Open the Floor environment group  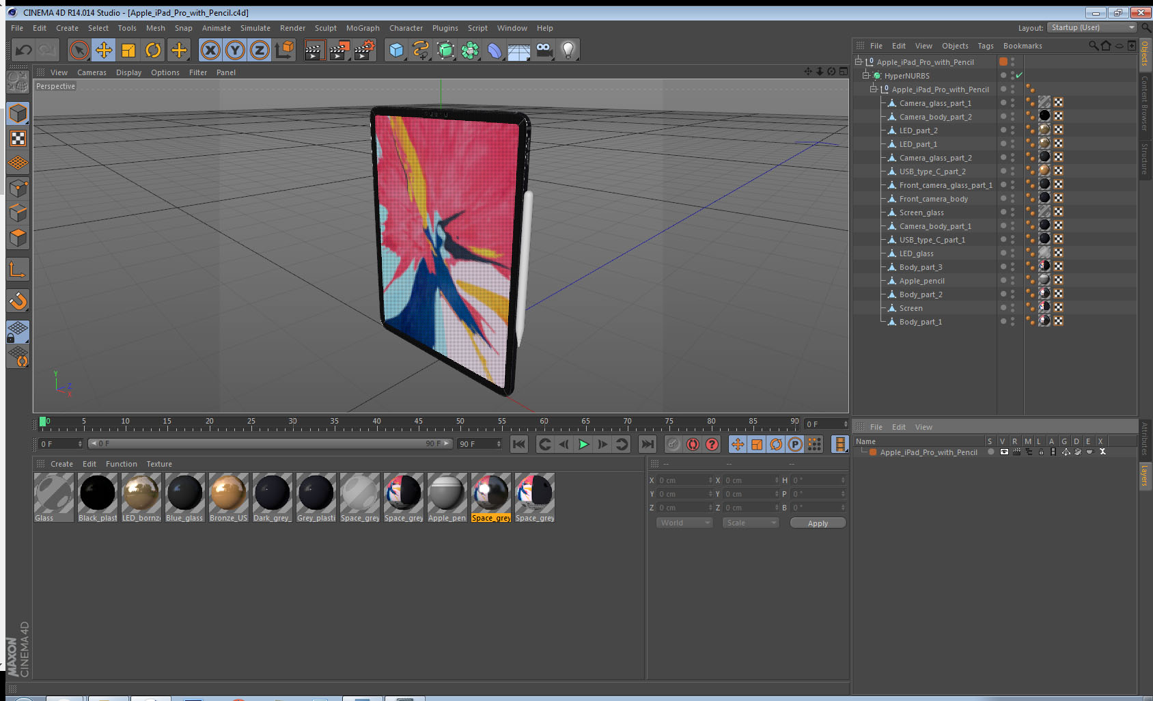(x=519, y=50)
